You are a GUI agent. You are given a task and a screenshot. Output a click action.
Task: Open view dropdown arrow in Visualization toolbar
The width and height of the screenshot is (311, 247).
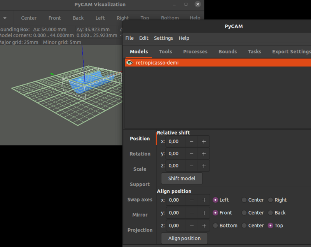click(5, 18)
